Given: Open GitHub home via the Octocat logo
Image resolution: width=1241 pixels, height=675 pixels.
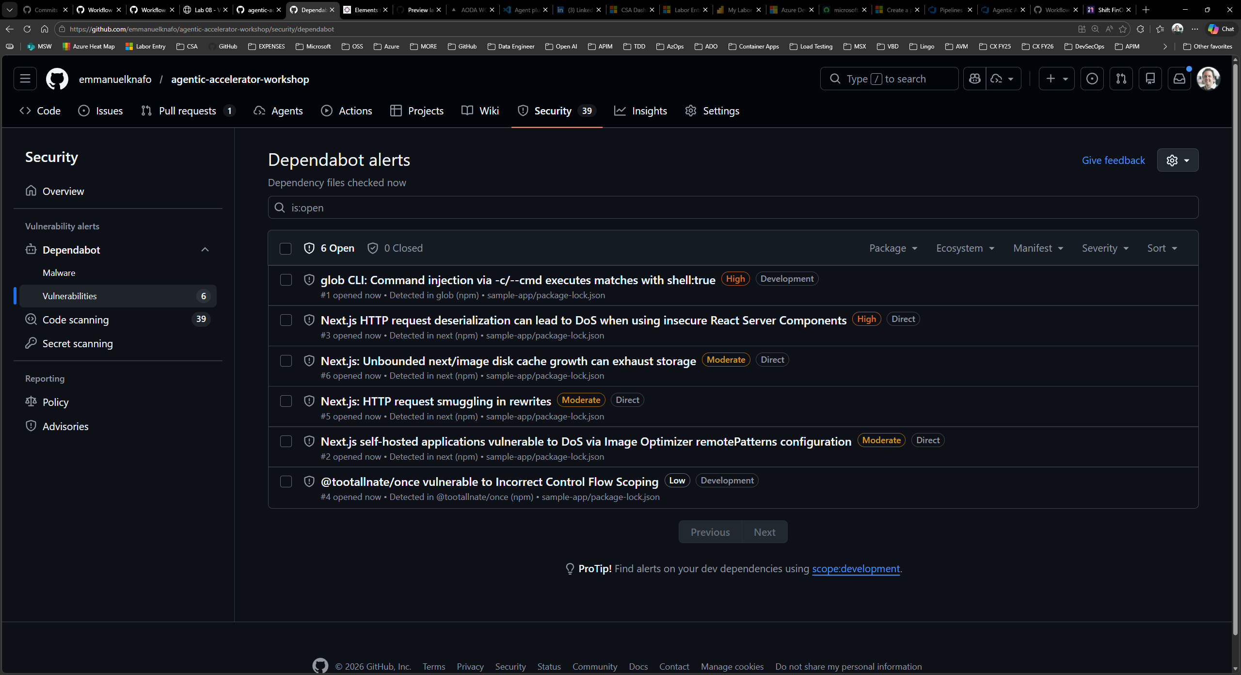Looking at the screenshot, I should [x=57, y=79].
